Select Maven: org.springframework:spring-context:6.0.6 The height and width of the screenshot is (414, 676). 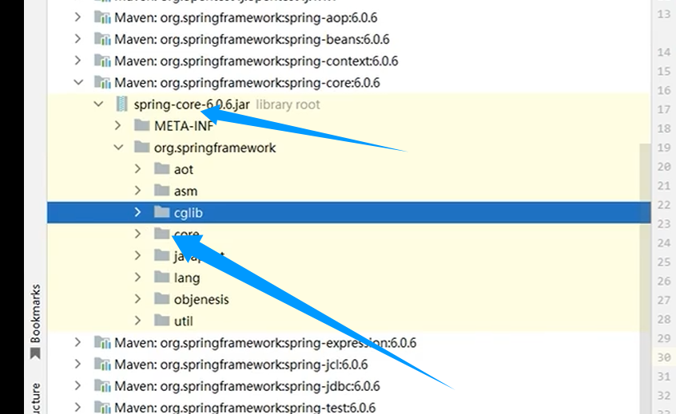click(x=256, y=61)
